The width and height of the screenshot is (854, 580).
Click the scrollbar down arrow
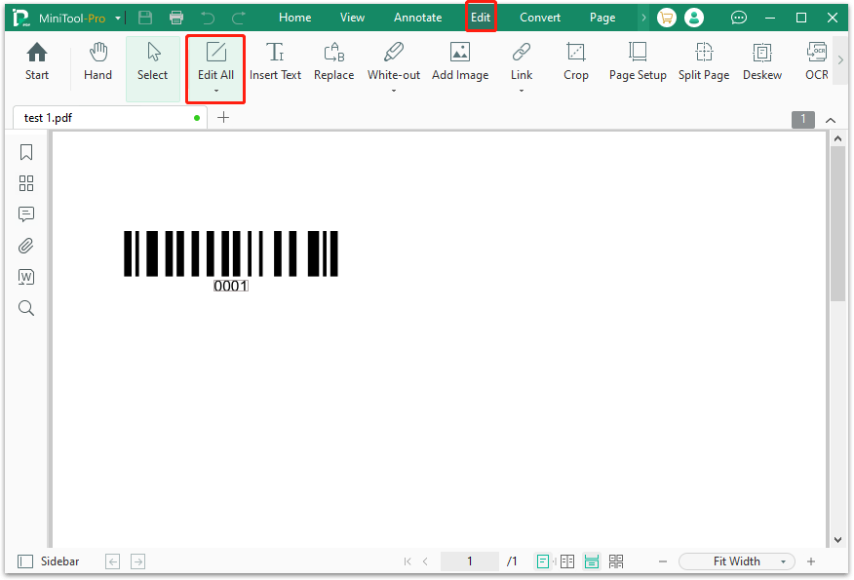[x=837, y=540]
